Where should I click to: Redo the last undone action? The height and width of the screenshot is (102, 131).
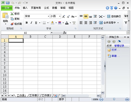tap(20, 3)
